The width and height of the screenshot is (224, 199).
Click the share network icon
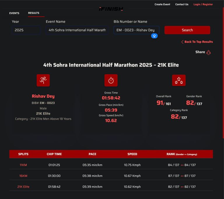(x=209, y=52)
